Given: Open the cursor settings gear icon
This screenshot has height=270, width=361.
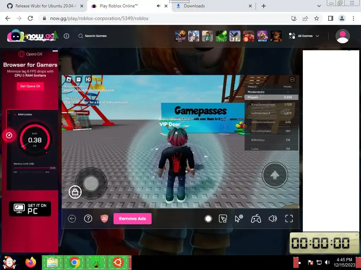Looking at the screenshot, I should pos(239,219).
